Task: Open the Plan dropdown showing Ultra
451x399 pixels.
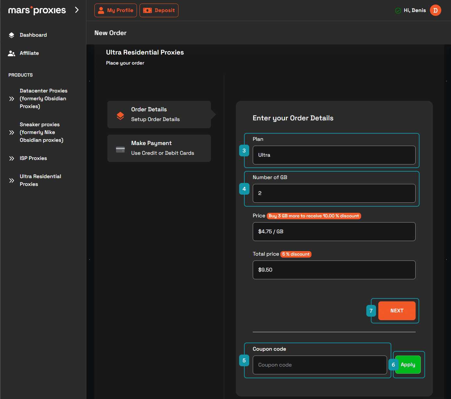Action: coord(334,155)
